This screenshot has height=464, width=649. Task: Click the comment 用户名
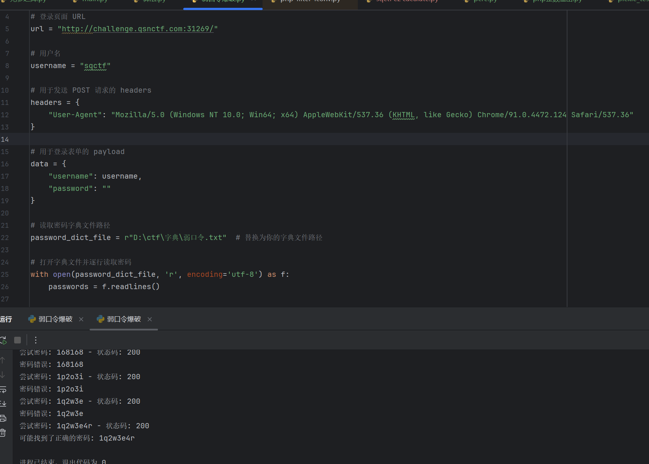45,53
